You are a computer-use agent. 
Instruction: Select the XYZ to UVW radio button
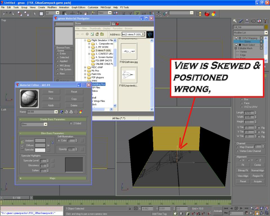(242, 107)
